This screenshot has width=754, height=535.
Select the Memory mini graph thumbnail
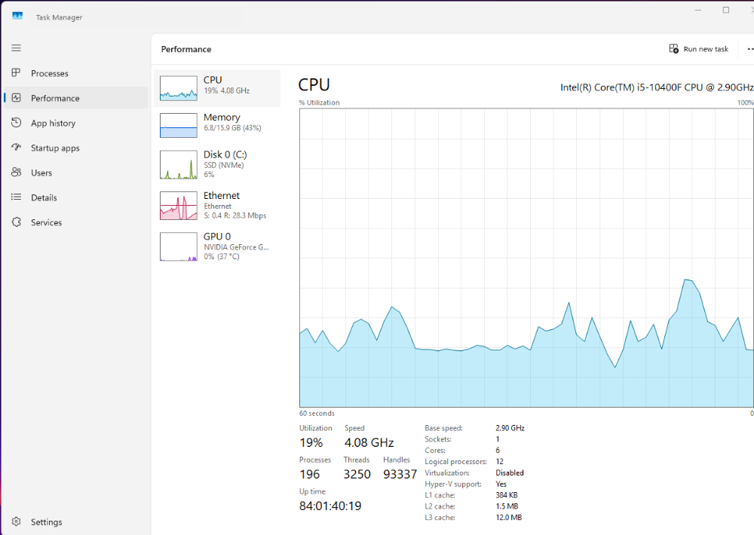click(179, 125)
